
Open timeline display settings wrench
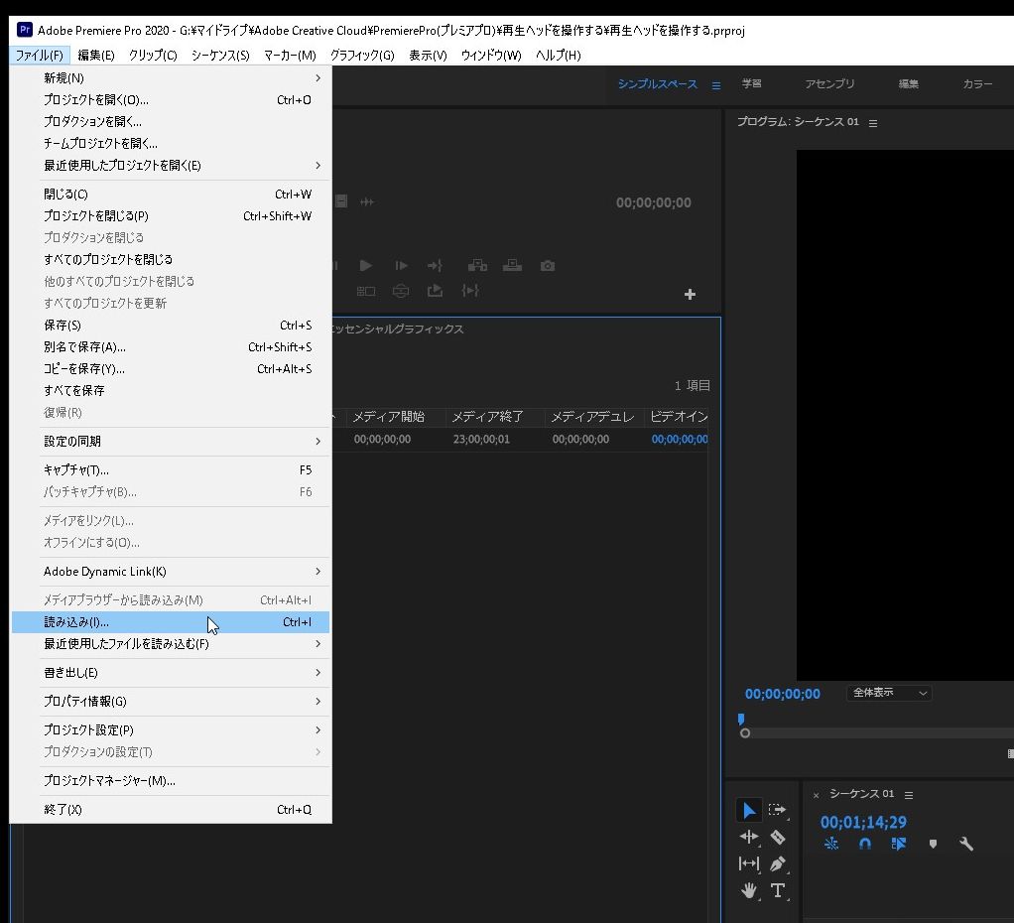[x=965, y=845]
